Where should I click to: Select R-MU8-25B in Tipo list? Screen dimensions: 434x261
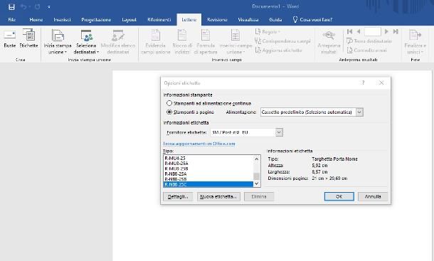[208, 169]
